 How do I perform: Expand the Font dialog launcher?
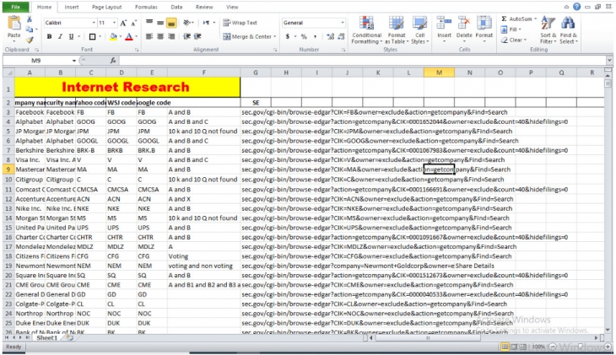(x=137, y=50)
